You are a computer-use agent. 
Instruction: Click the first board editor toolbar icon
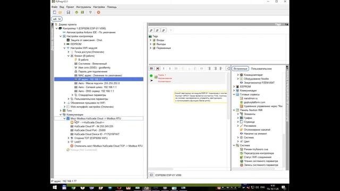151,68
